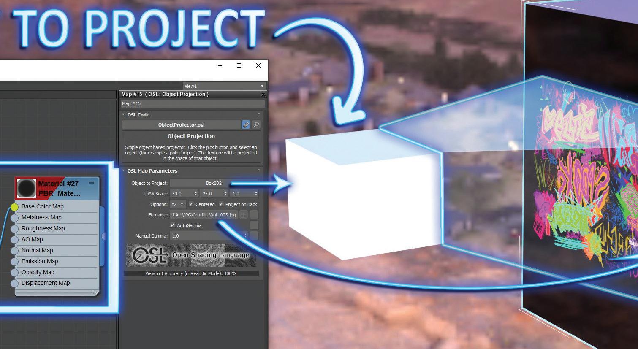Click the AO Map input socket

14,240
